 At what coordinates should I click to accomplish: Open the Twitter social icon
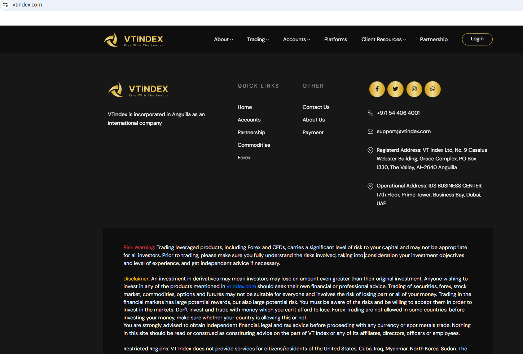pyautogui.click(x=395, y=89)
